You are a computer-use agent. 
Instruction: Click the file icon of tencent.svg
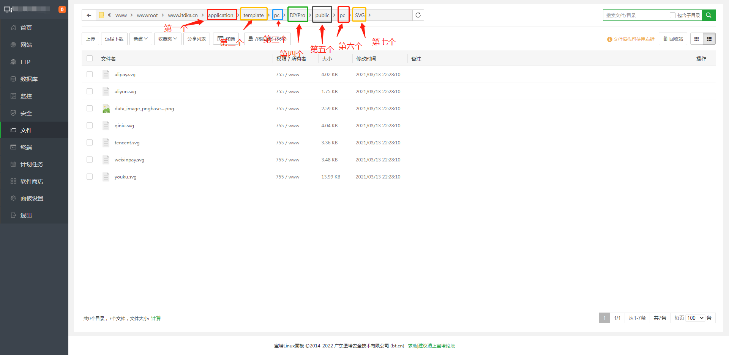tap(106, 142)
